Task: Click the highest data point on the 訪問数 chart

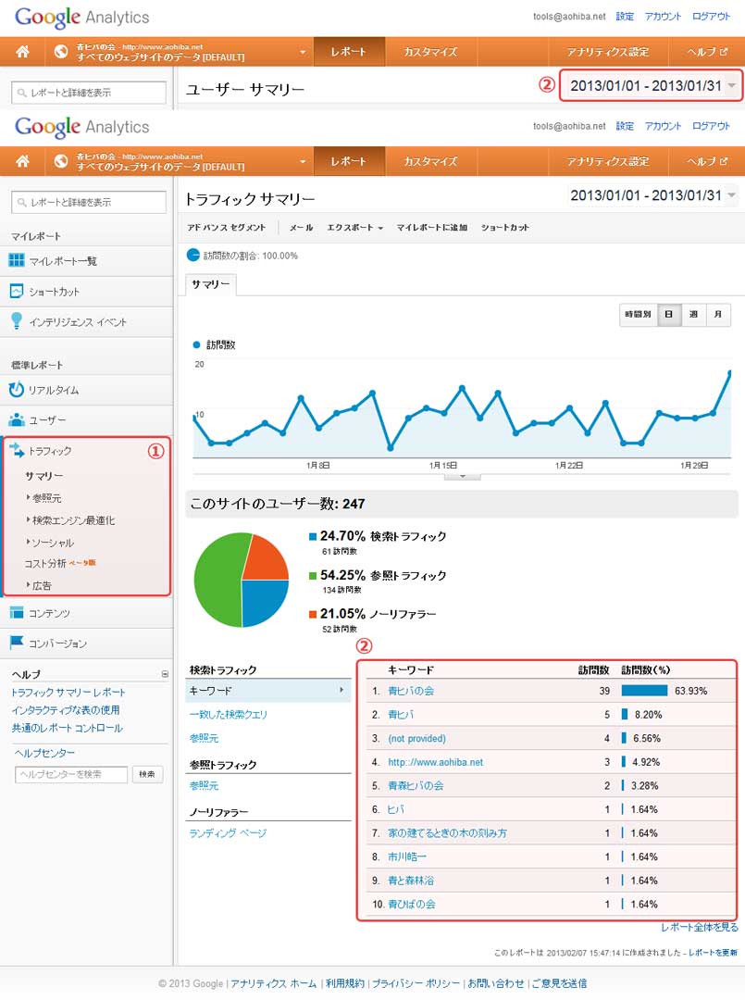Action: pos(730,372)
